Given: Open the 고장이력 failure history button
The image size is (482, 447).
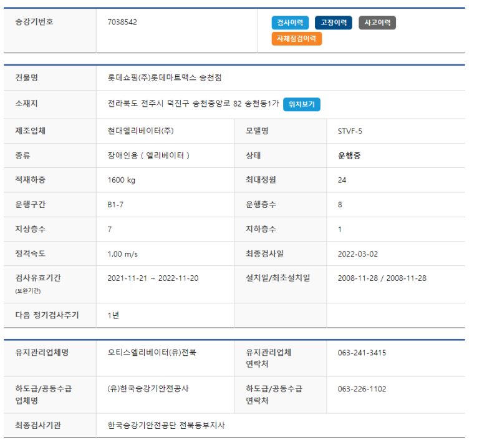Looking at the screenshot, I should (x=334, y=22).
